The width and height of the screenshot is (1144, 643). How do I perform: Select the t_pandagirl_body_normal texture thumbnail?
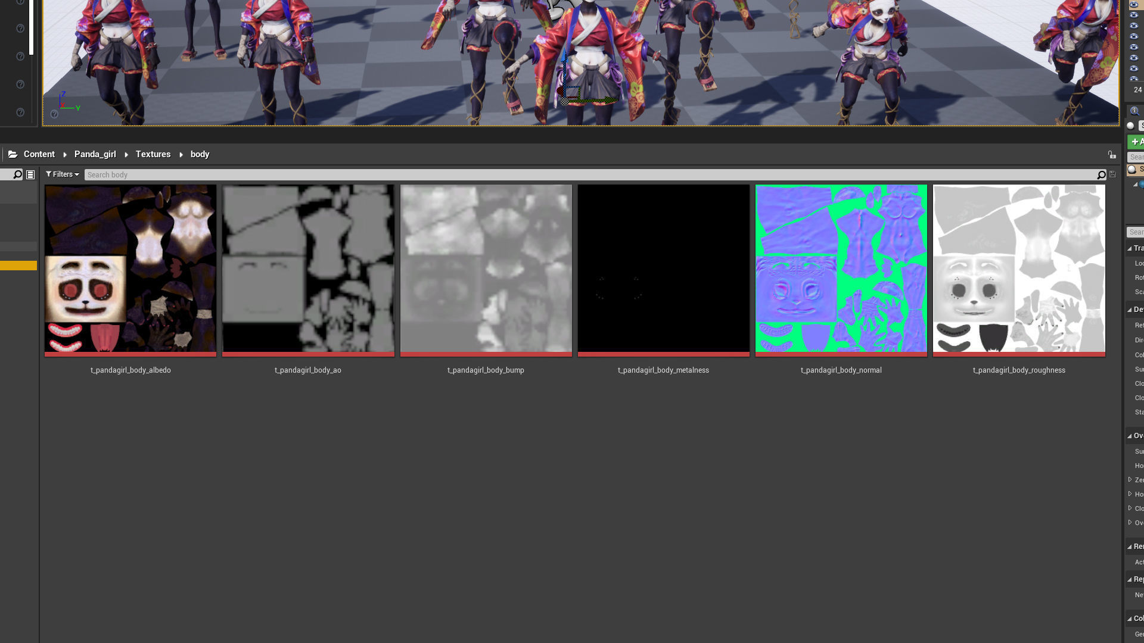click(841, 269)
